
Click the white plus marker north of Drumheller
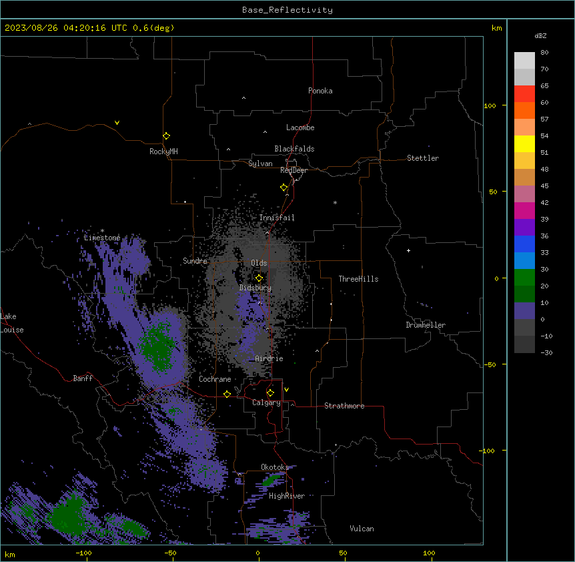coord(408,250)
